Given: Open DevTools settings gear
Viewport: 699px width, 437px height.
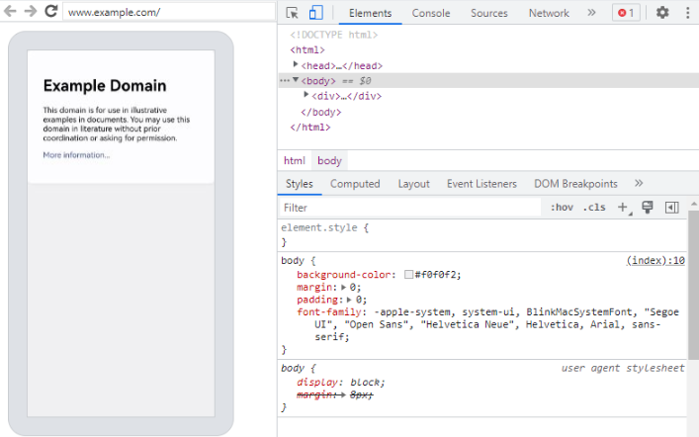Looking at the screenshot, I should coord(662,13).
